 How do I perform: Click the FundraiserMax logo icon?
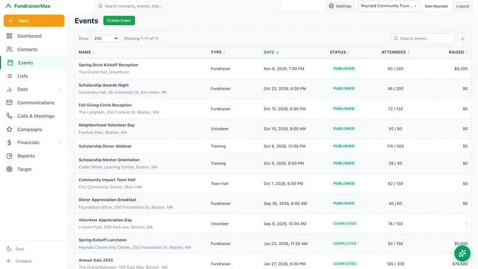click(x=8, y=6)
